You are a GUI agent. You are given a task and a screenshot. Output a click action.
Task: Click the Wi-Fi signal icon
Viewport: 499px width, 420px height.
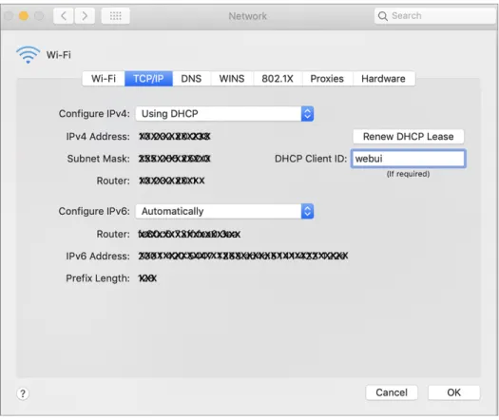pos(29,54)
